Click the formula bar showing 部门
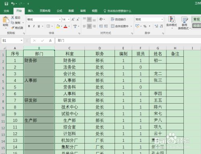The height and width of the screenshot is (154, 201). [x=128, y=41]
